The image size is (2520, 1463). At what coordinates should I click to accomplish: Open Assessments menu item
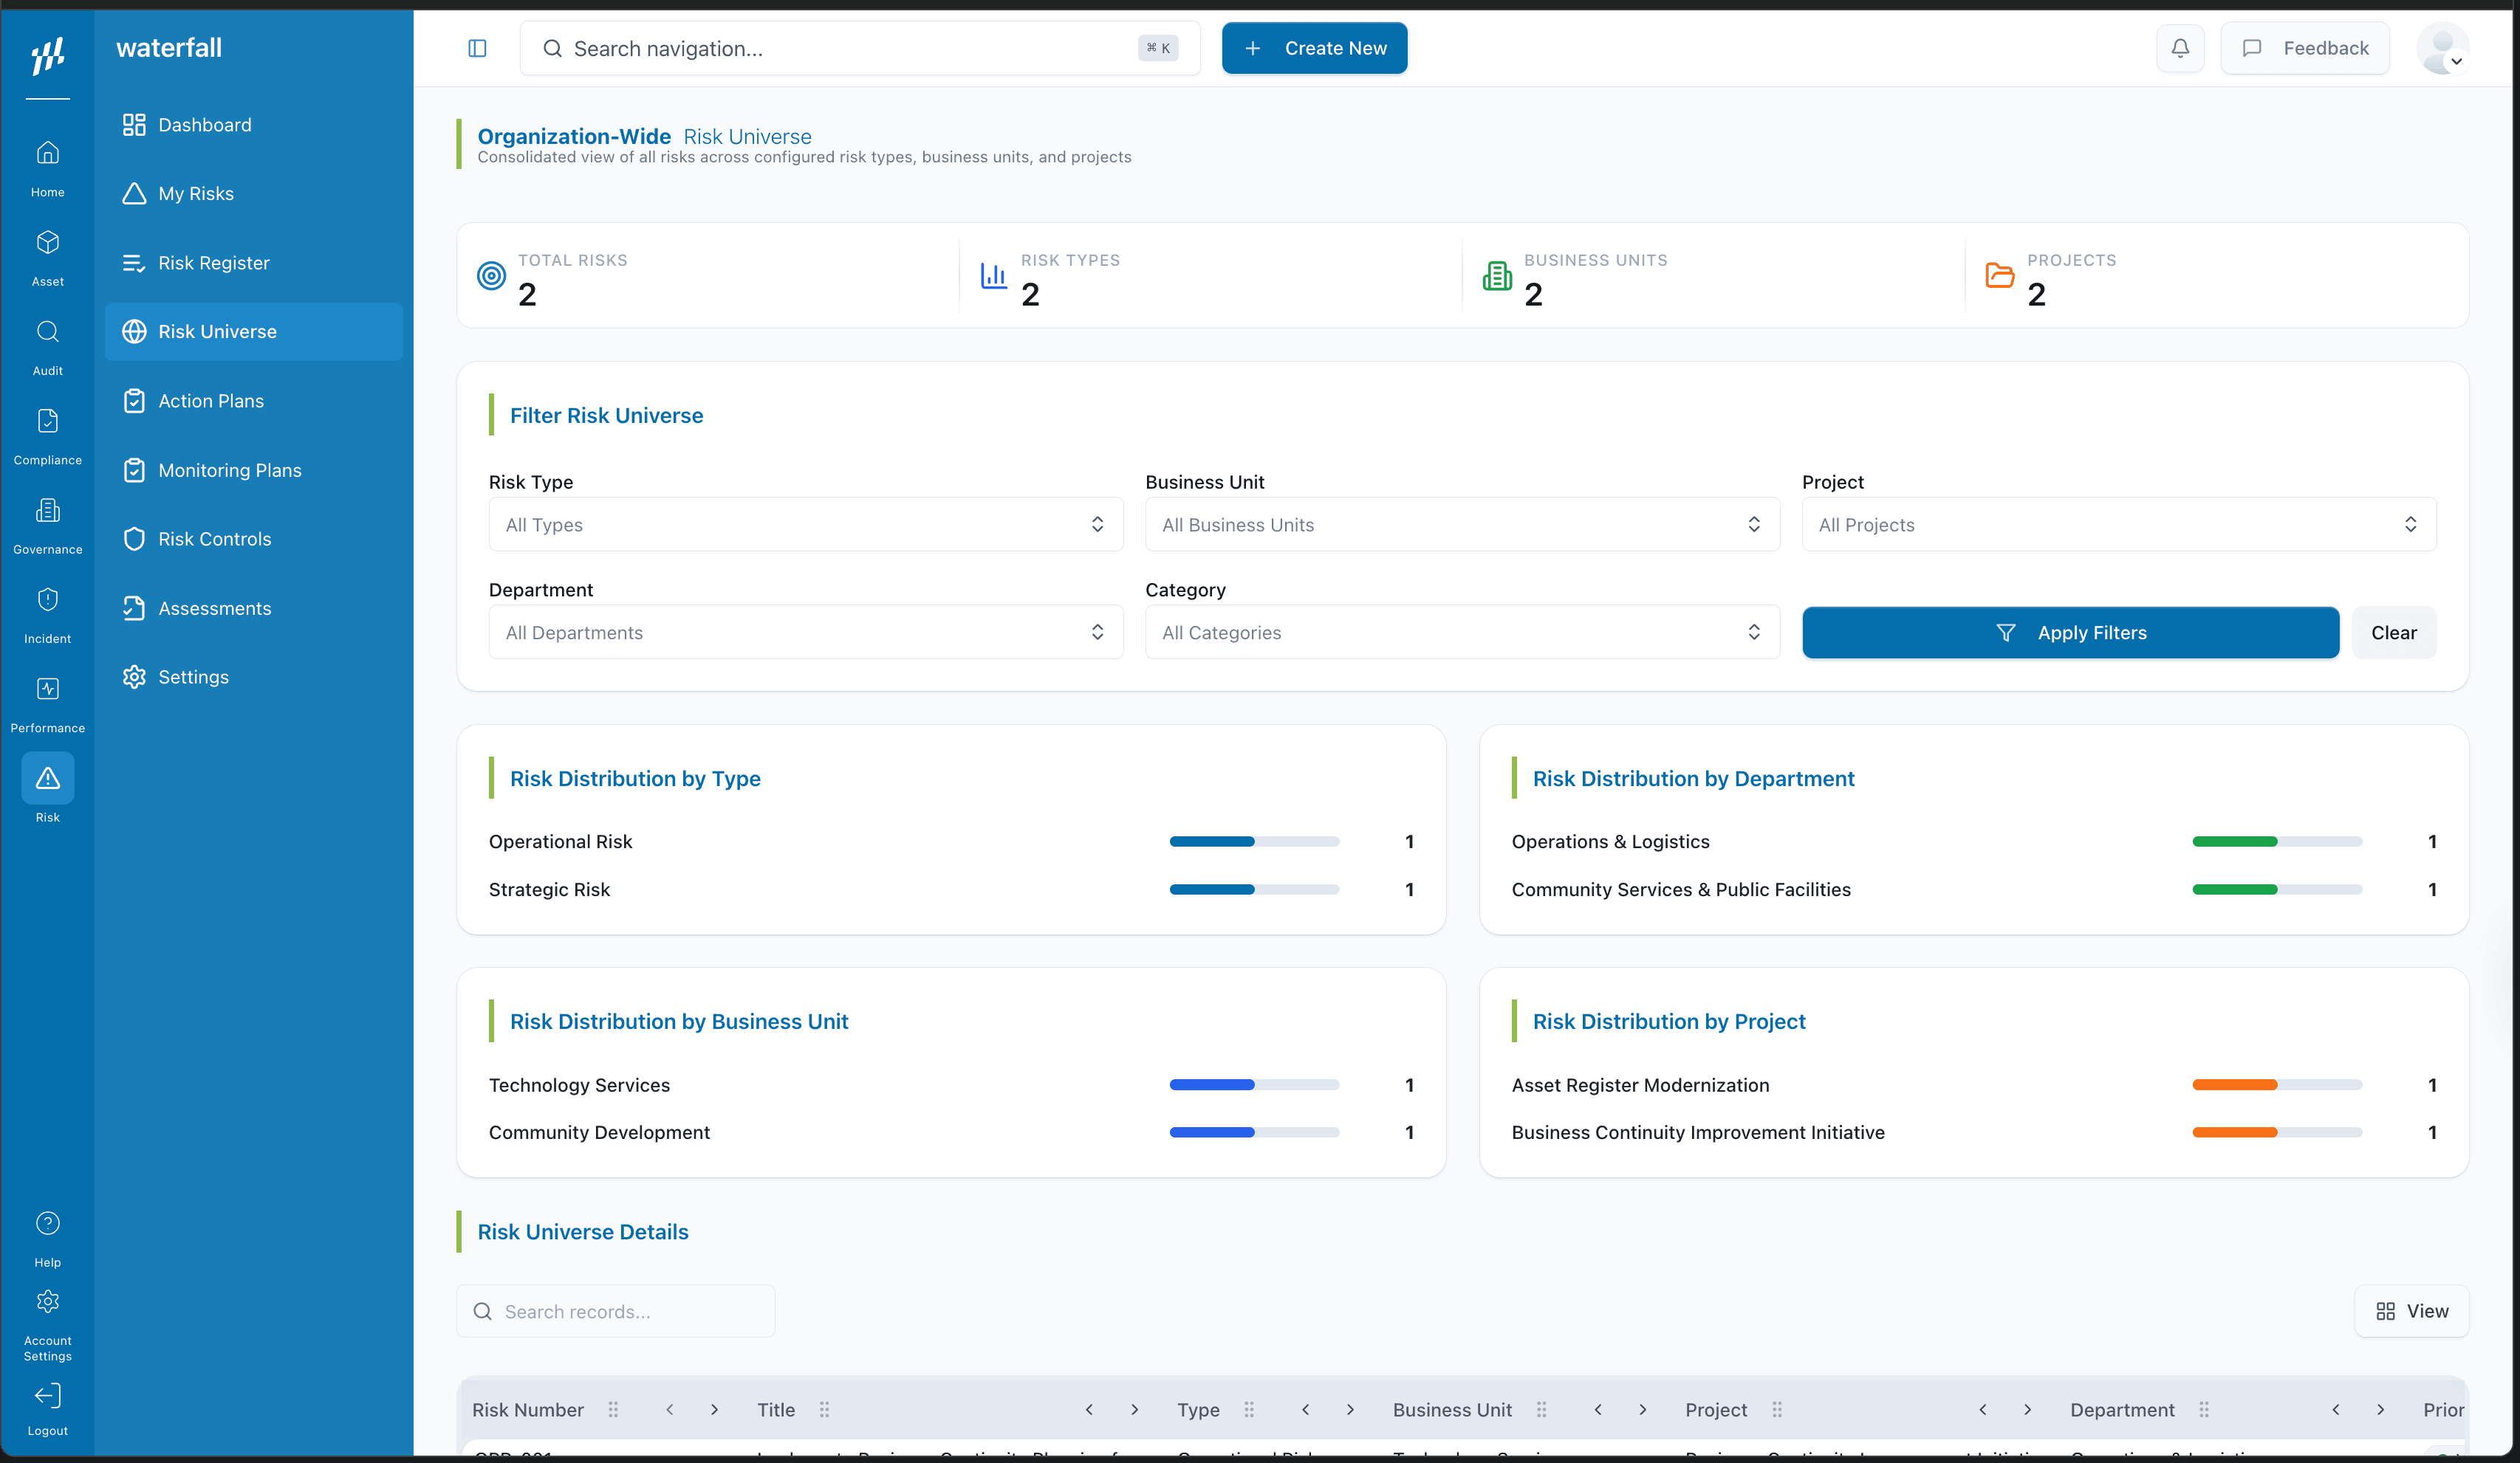(253, 607)
